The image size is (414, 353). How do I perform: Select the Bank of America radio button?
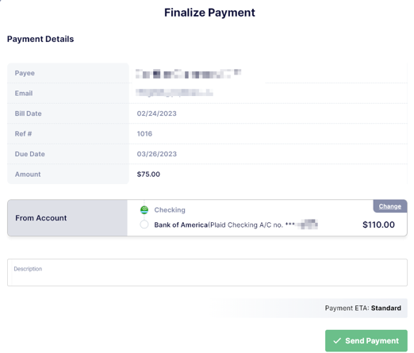pos(144,224)
